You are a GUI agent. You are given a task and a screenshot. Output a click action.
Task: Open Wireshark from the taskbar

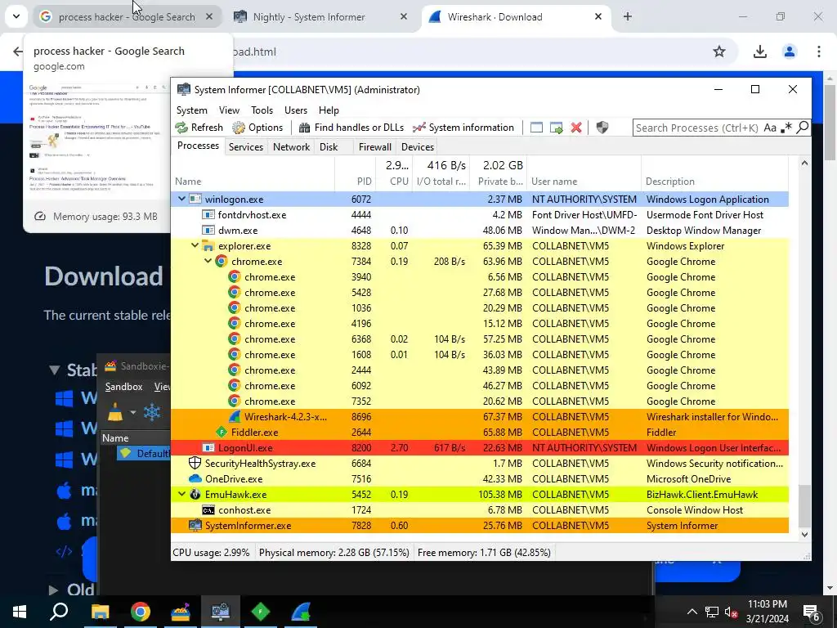pos(301,612)
